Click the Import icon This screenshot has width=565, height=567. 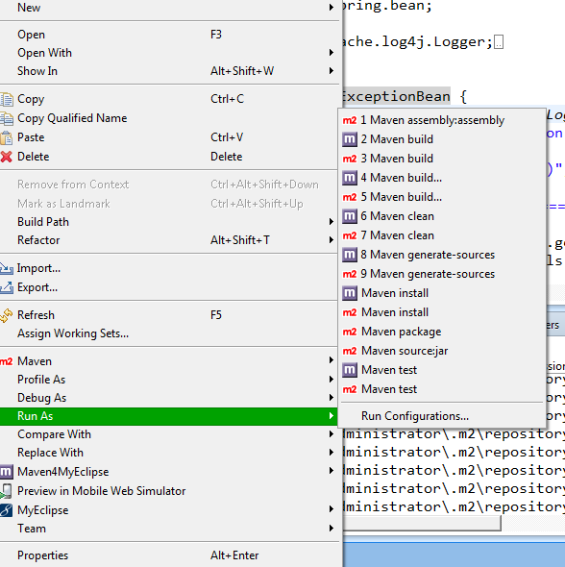point(7,268)
